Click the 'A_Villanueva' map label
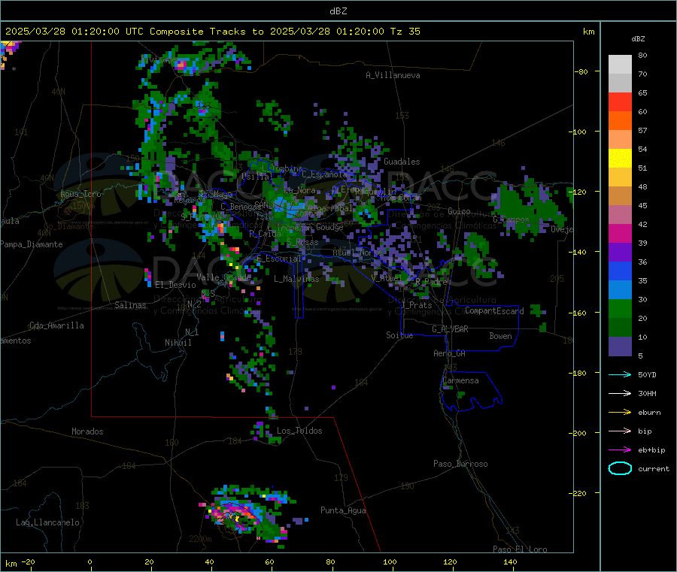677x572 pixels. (x=393, y=75)
